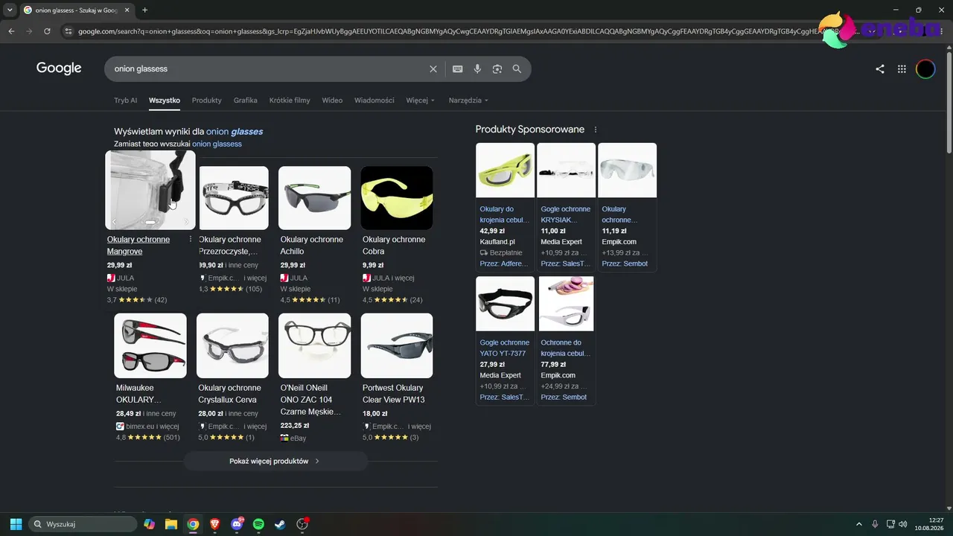Open the Krótkie filmy tab
The width and height of the screenshot is (953, 536).
(290, 100)
